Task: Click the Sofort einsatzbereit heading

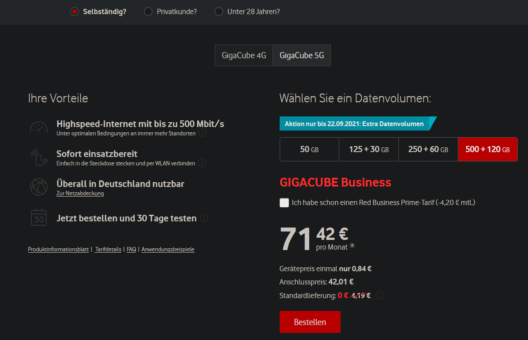Action: point(97,154)
